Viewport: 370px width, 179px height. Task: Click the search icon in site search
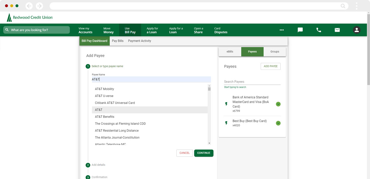pos(7,30)
